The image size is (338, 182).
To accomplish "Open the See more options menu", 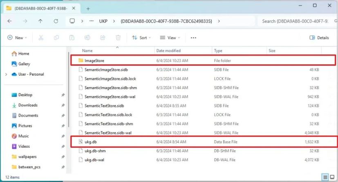I will [x=193, y=38].
